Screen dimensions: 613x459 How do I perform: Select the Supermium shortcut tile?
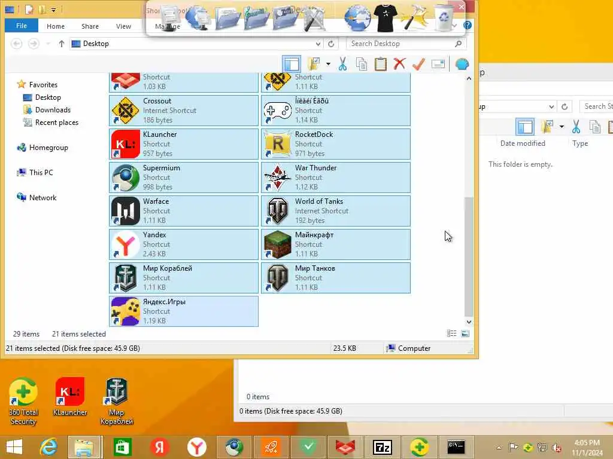point(184,178)
